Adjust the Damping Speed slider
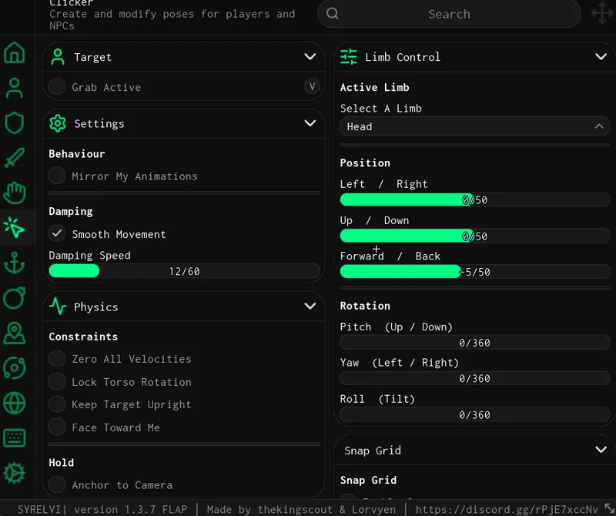616x516 pixels. [x=184, y=271]
